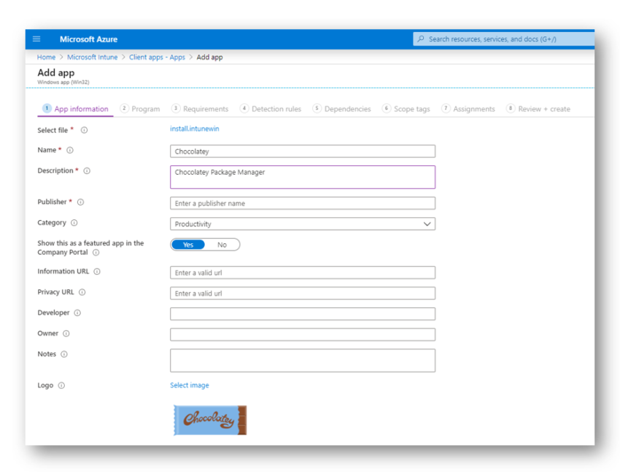Click the Privacy URL input field
This screenshot has width=620, height=472.
303,294
